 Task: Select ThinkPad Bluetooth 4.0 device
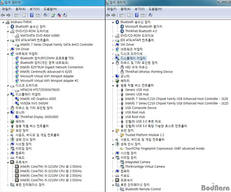click(x=141, y=31)
